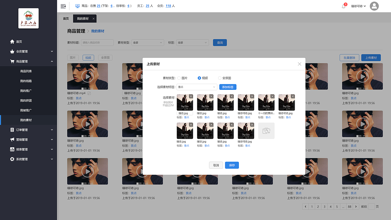Click the 景点 tag under 十一月的萧邦
Screen dimensions: 391x220
268,117
